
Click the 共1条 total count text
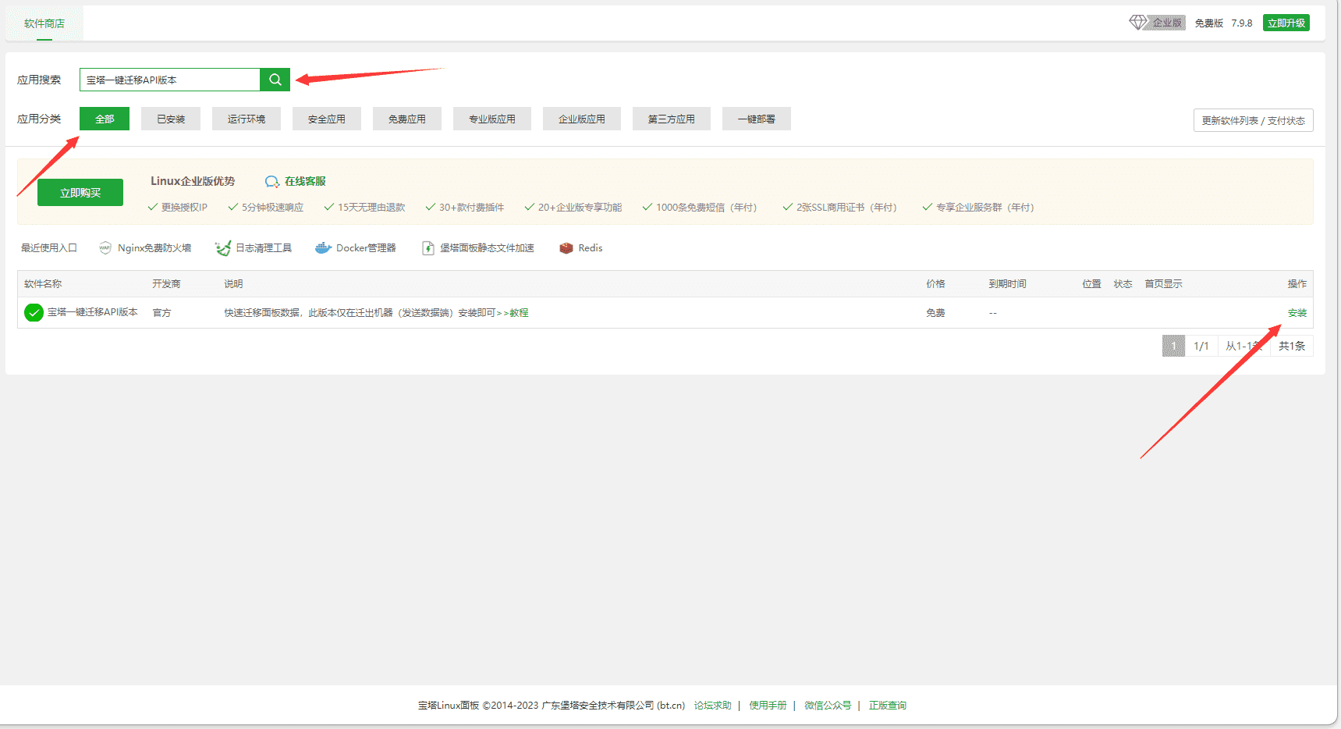pos(1292,346)
